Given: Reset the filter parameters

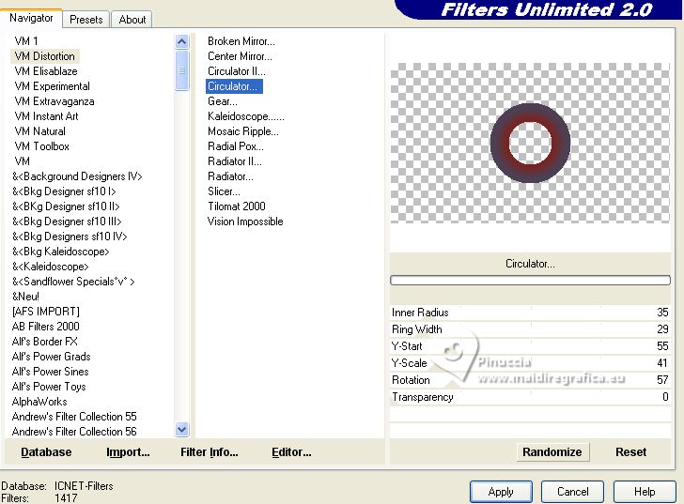Looking at the screenshot, I should [x=630, y=452].
